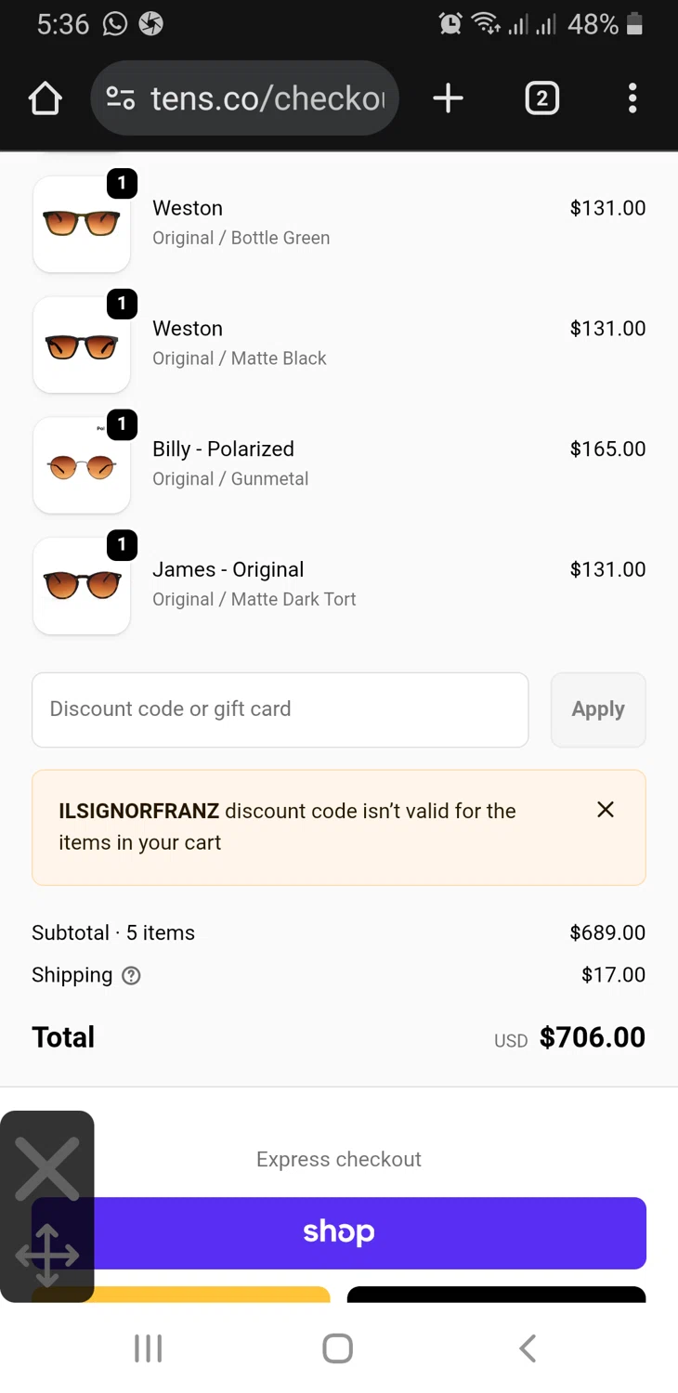Tap the floating move arrows icon

(x=47, y=1256)
